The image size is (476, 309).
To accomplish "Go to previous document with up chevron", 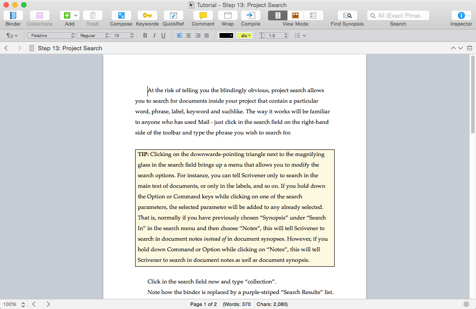I will click(453, 48).
